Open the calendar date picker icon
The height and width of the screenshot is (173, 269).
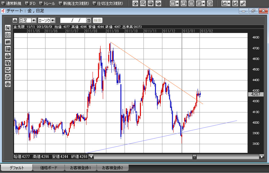point(89,20)
